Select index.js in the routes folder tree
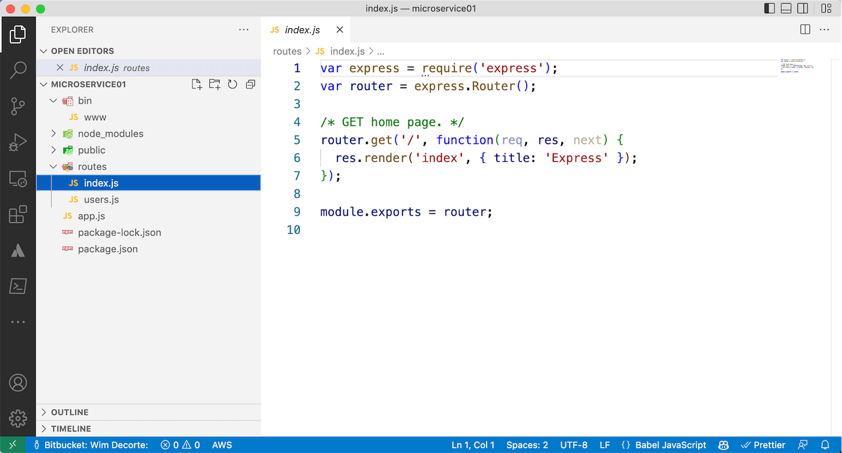The height and width of the screenshot is (453, 842). [x=149, y=183]
